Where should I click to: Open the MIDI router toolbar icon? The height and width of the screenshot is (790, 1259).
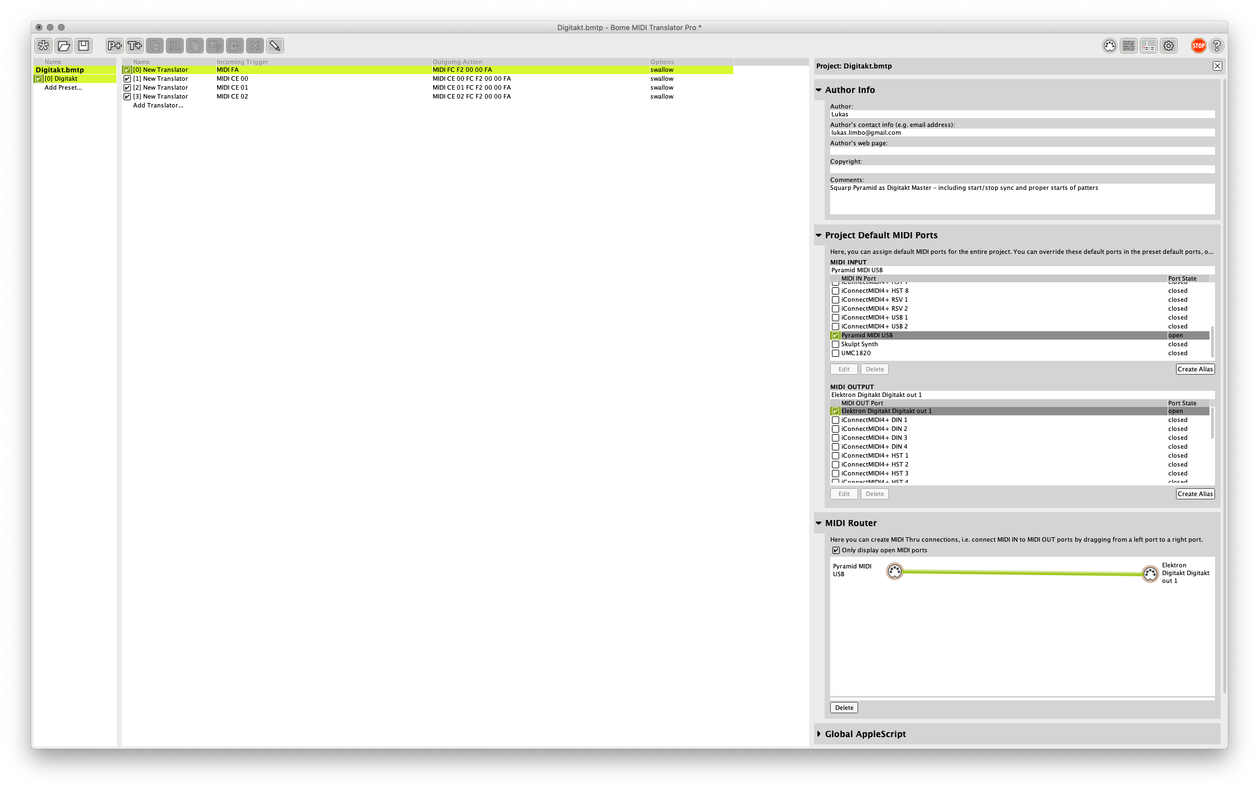1149,46
